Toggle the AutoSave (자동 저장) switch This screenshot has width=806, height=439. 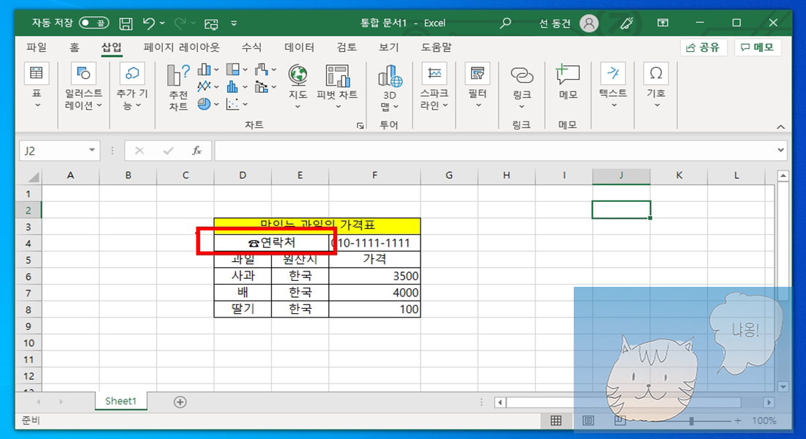[x=94, y=23]
